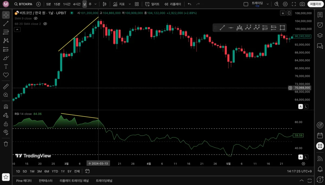
Task: Switch to the 전략테스터 tab
Action: click(x=45, y=181)
